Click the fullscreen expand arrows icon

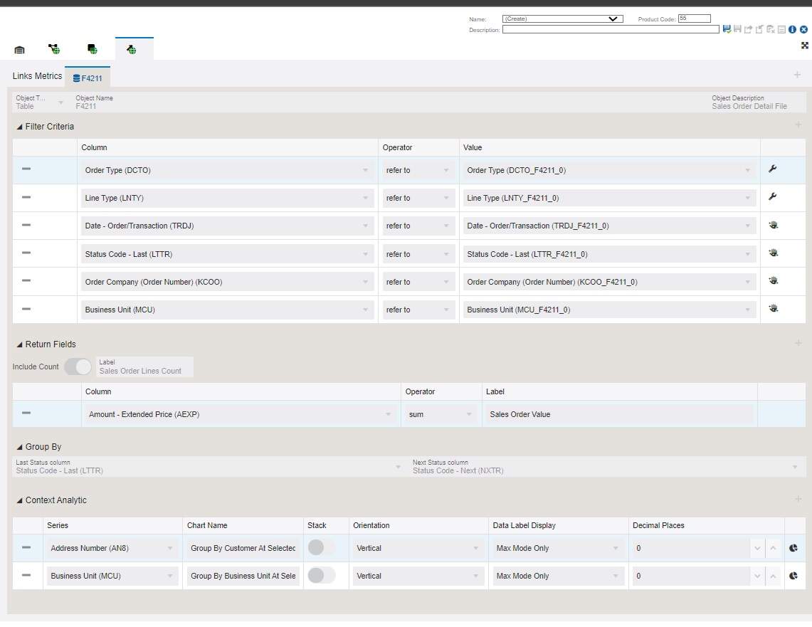[x=805, y=46]
